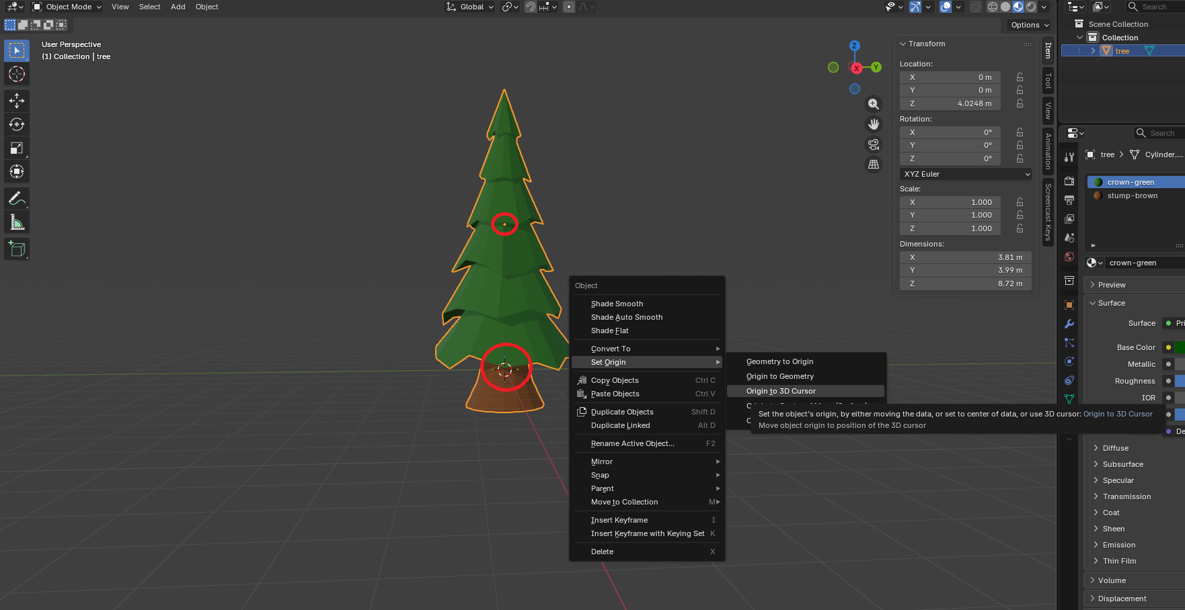Toggle camera view icon in viewport
The width and height of the screenshot is (1185, 610).
873,144
